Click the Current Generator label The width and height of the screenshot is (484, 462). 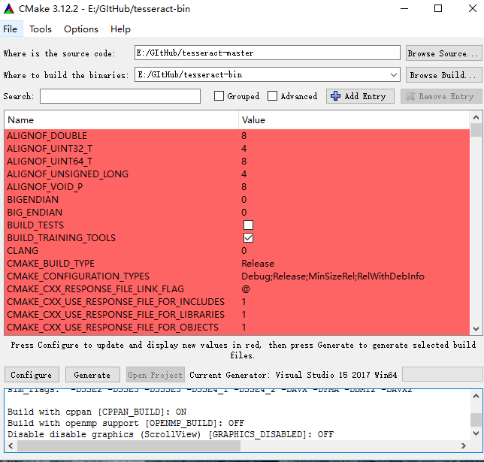293,375
